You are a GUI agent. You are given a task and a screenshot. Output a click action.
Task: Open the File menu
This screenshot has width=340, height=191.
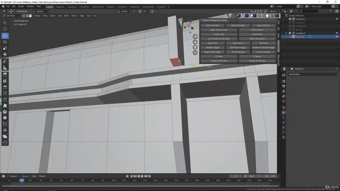pyautogui.click(x=8, y=6)
